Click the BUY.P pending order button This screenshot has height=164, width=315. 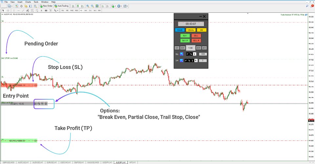tap(185, 41)
